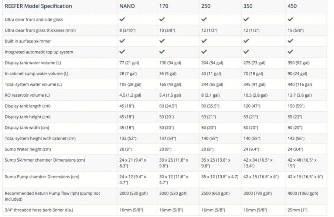Click the 250 automatic top up checkmark
This screenshot has height=217, width=334.
204,52
